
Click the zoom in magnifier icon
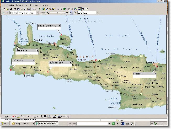pos(67,13)
